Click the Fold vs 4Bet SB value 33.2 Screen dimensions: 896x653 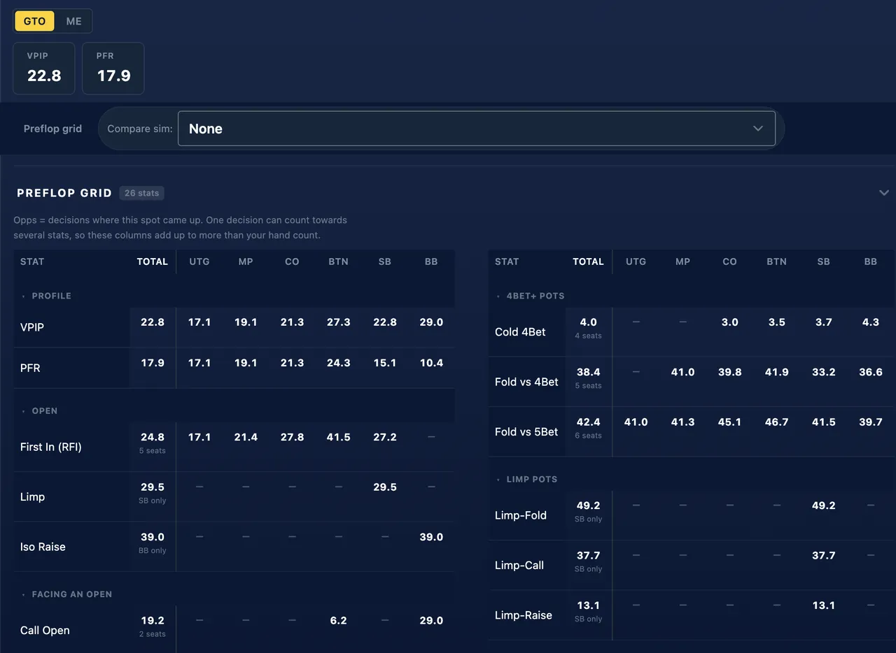(823, 372)
